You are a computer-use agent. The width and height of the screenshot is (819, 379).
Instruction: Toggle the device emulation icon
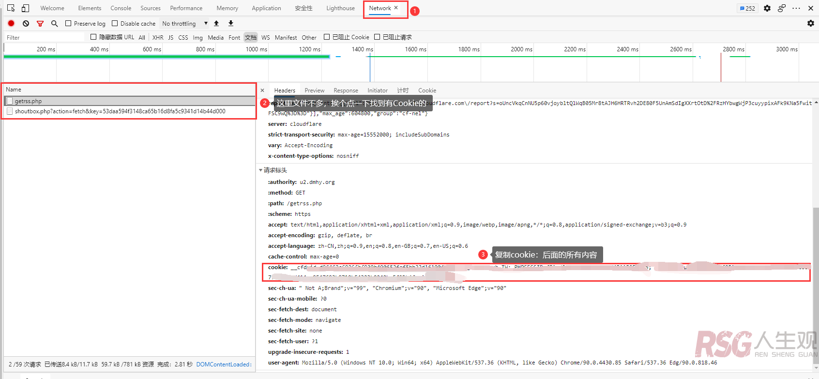(25, 8)
